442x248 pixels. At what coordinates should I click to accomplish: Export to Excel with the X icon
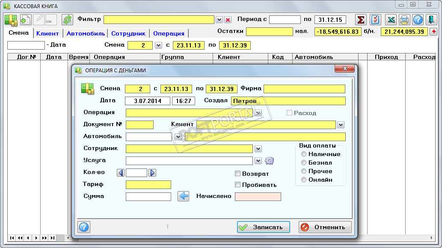coord(391,20)
